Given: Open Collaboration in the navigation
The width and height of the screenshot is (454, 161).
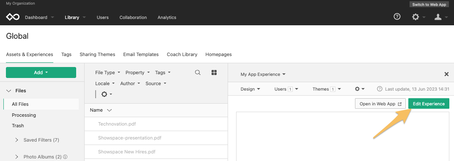Looking at the screenshot, I should tap(133, 17).
